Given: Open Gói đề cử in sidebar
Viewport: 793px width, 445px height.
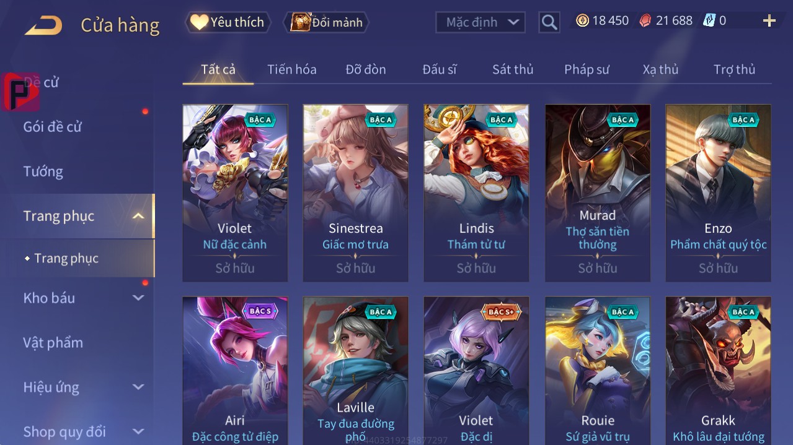Looking at the screenshot, I should [53, 127].
